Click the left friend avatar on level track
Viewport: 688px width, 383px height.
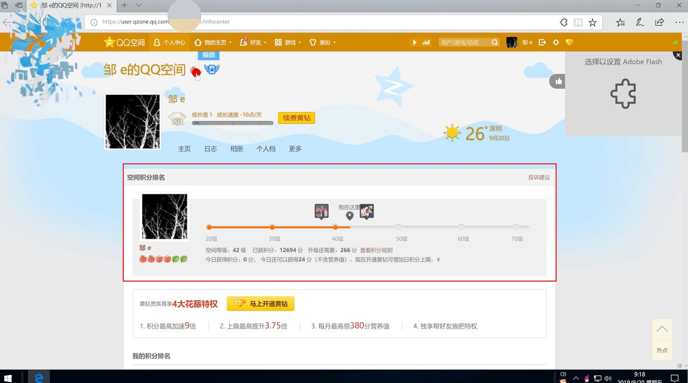pos(322,212)
